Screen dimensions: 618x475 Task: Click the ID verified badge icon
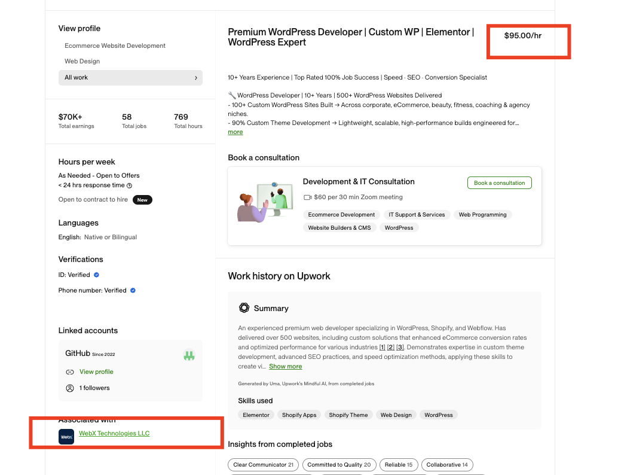(x=97, y=275)
